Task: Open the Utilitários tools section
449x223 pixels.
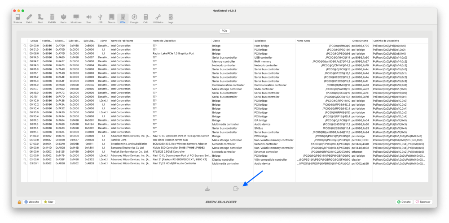Action: [158, 18]
